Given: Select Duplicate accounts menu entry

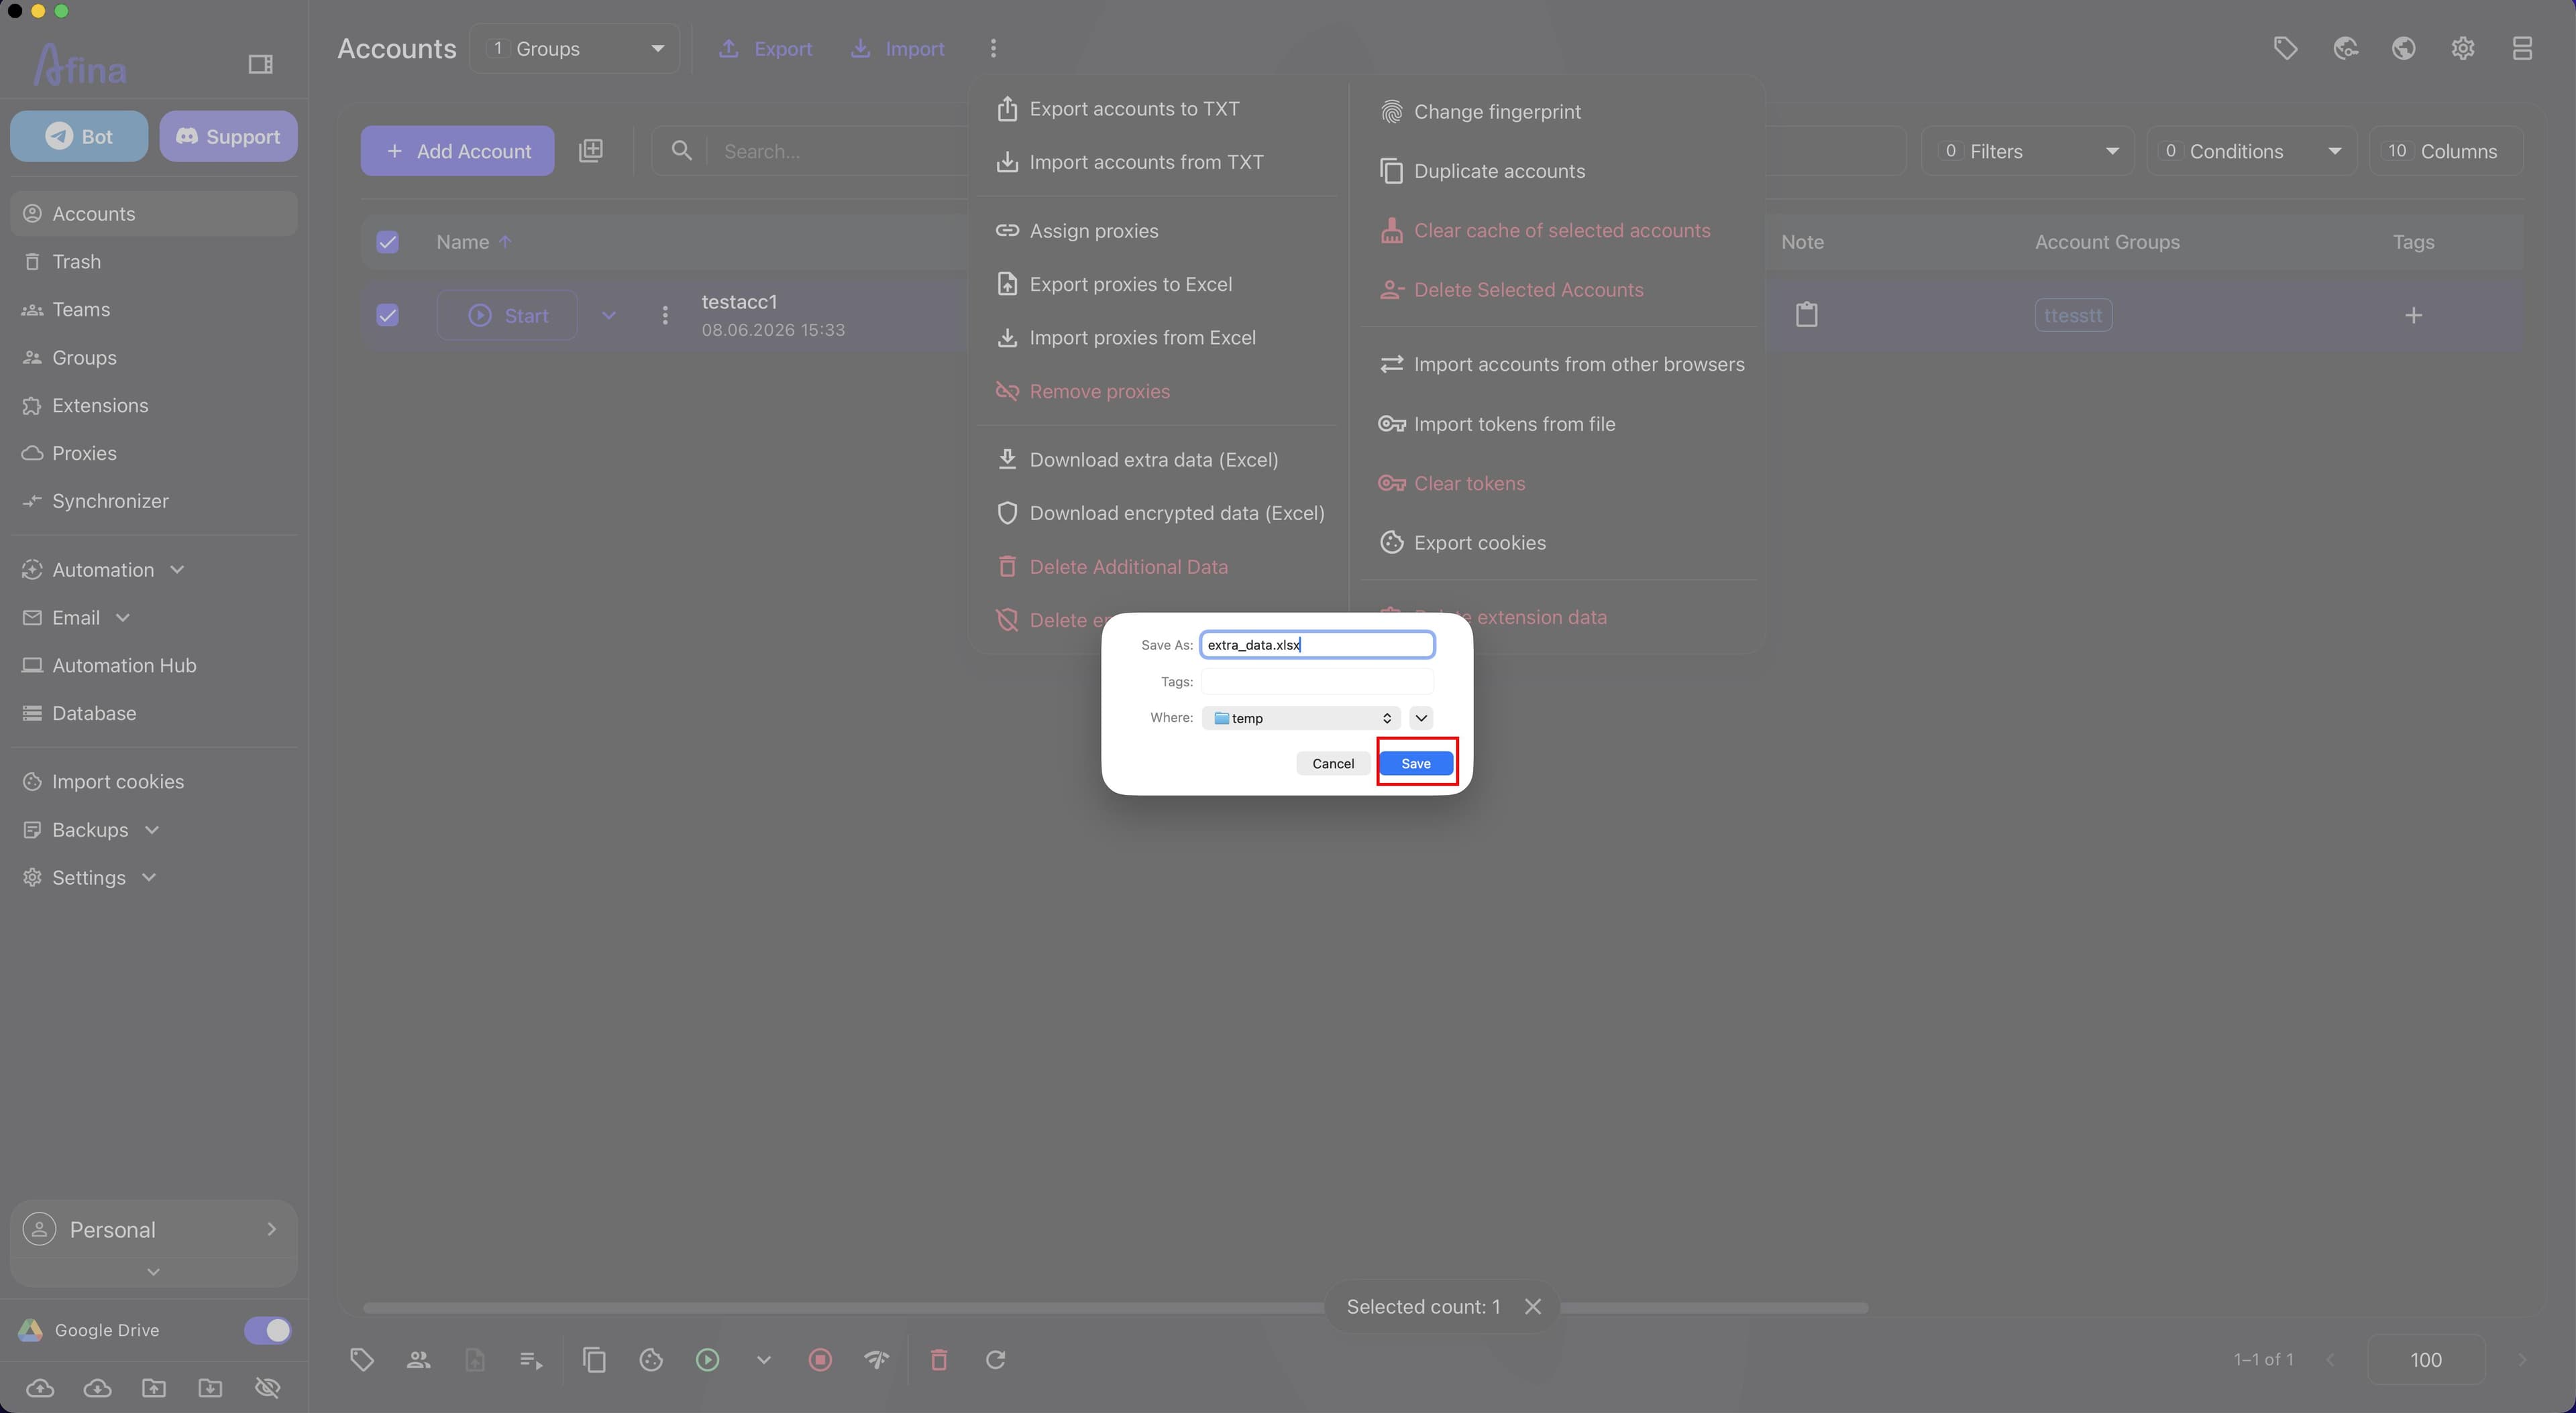Looking at the screenshot, I should 1558,171.
